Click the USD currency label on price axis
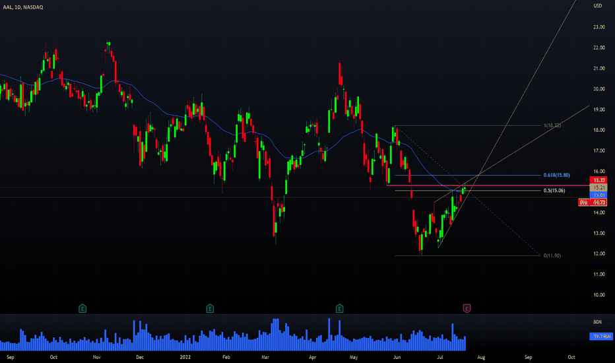615x363 pixels. click(x=597, y=6)
